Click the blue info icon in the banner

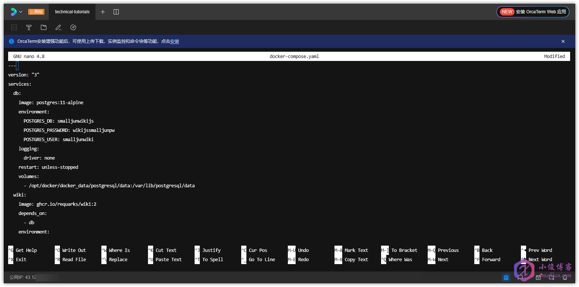pyautogui.click(x=11, y=41)
